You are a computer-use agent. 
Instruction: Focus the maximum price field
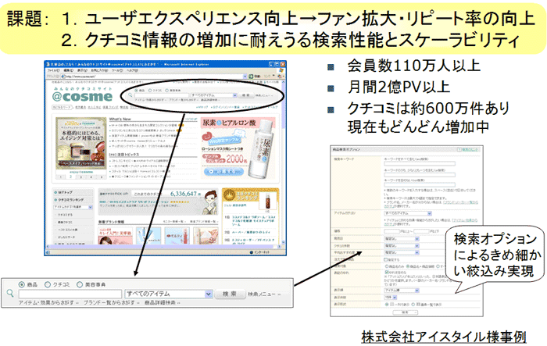(x=421, y=231)
